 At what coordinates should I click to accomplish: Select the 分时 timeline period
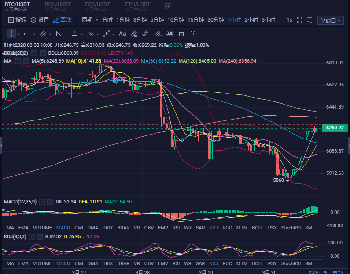107,20
